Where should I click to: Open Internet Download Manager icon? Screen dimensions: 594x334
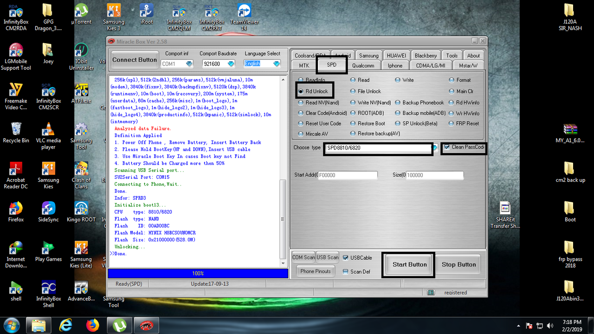pos(16,255)
